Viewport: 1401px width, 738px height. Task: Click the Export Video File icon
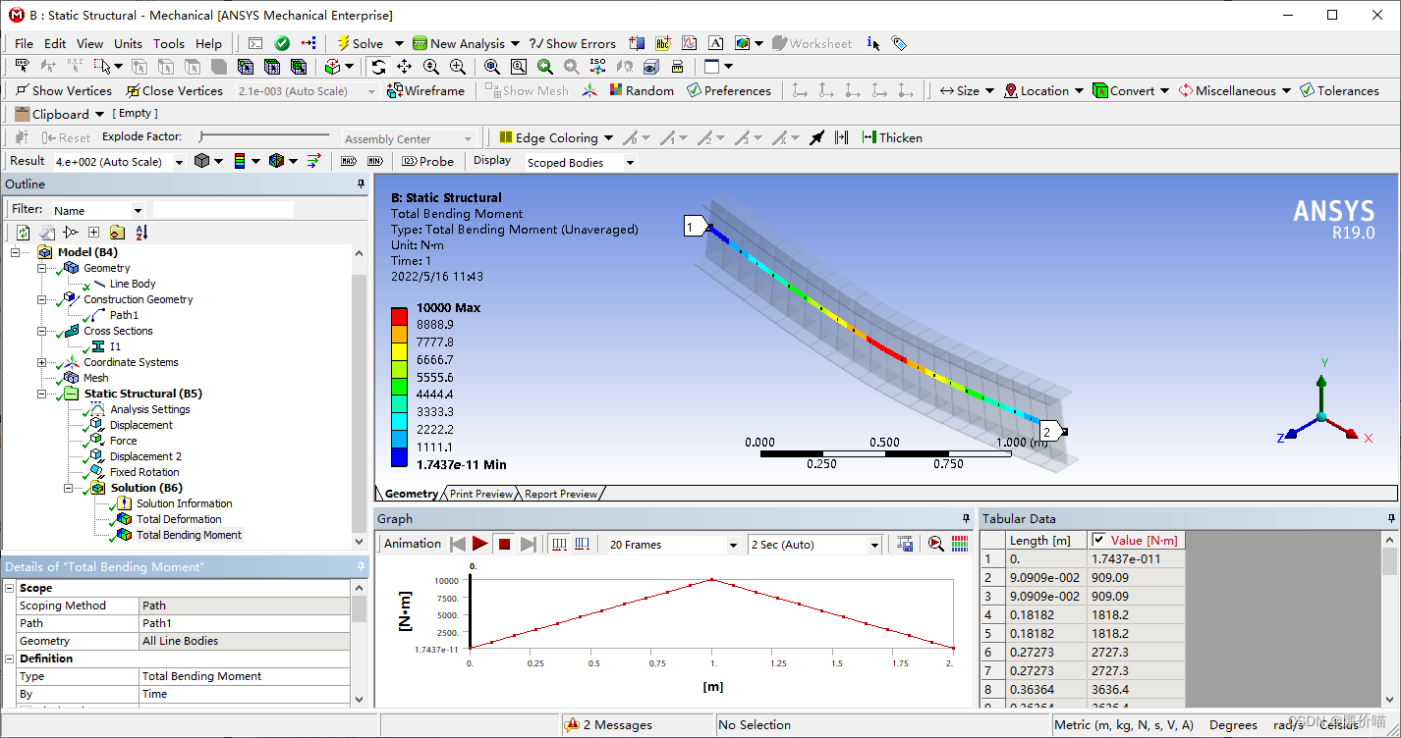(x=905, y=544)
